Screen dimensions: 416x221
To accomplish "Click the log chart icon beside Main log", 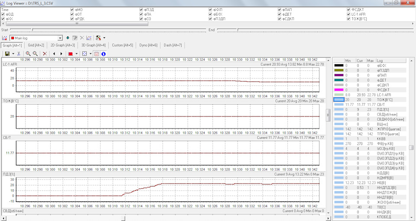I will pos(4,38).
